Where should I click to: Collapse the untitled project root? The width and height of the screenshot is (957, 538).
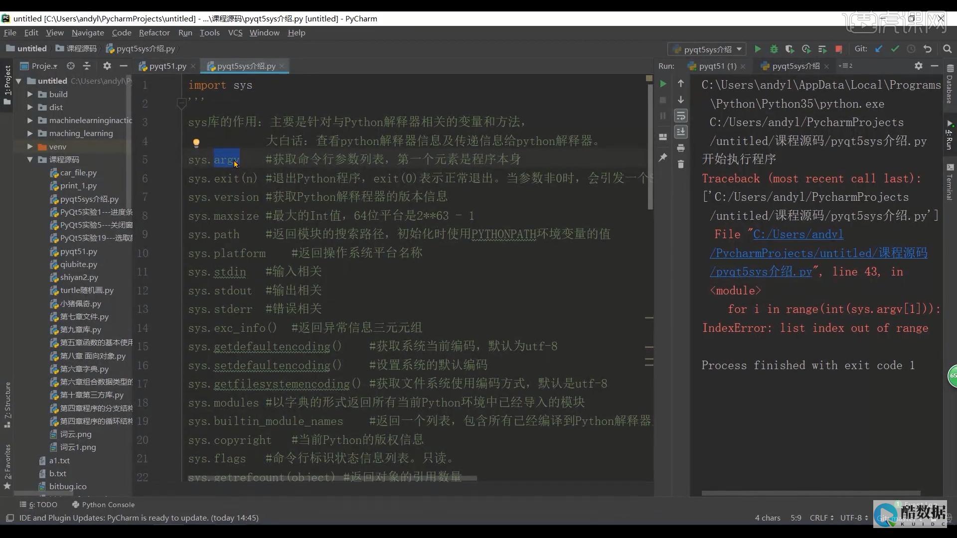click(19, 81)
